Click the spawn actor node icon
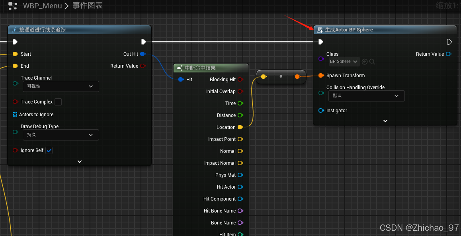The height and width of the screenshot is (236, 461). [x=320, y=30]
